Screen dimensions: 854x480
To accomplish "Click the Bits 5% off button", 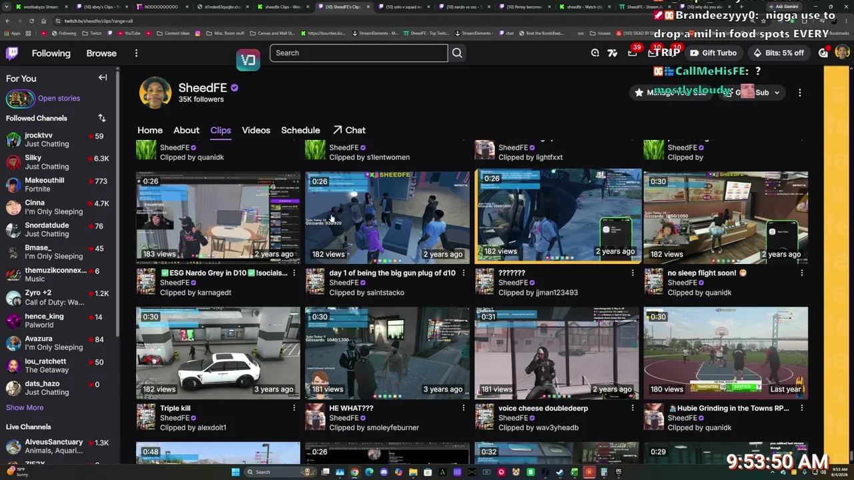I will pos(779,53).
